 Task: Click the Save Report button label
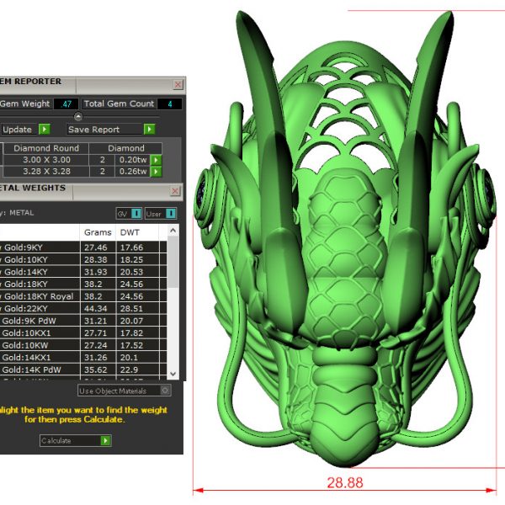[93, 130]
